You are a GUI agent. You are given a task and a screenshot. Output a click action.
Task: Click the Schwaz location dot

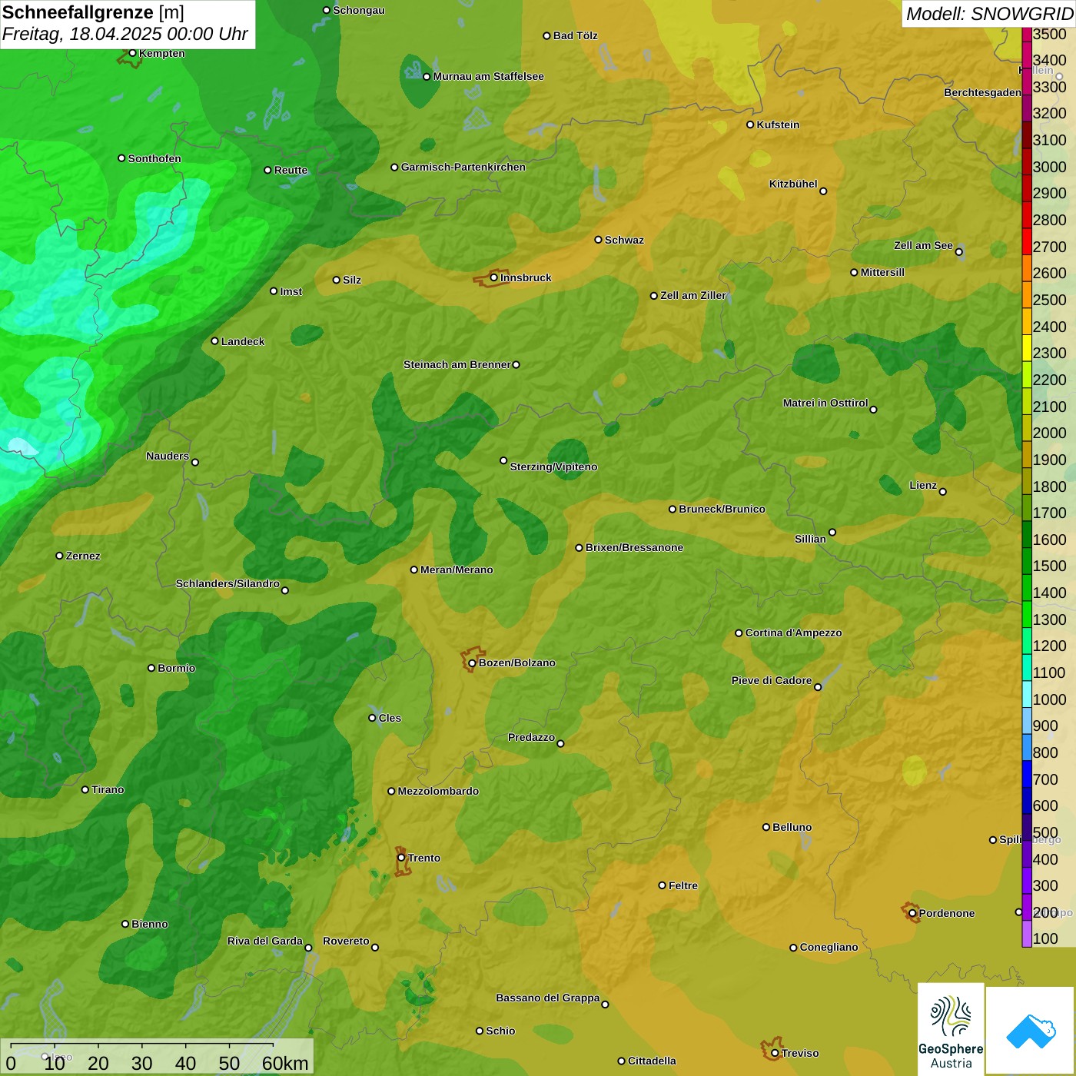coord(598,240)
